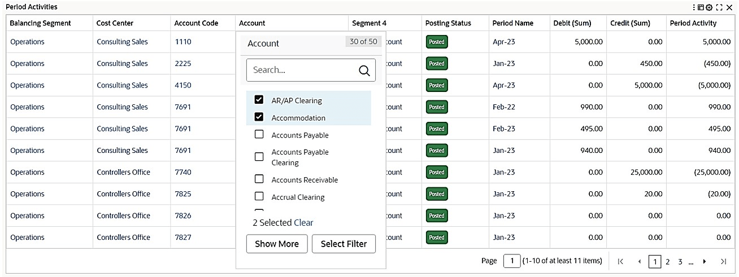Open account code 1110 link

(x=183, y=42)
